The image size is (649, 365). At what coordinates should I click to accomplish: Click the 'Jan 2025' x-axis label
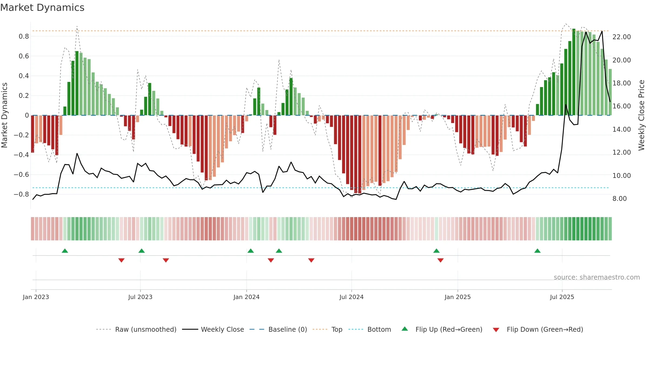(x=458, y=297)
